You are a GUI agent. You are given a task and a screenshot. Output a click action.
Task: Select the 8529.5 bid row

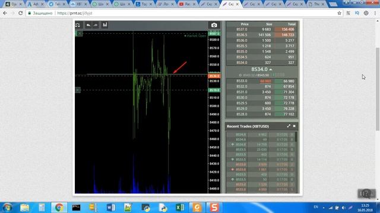pos(261,103)
